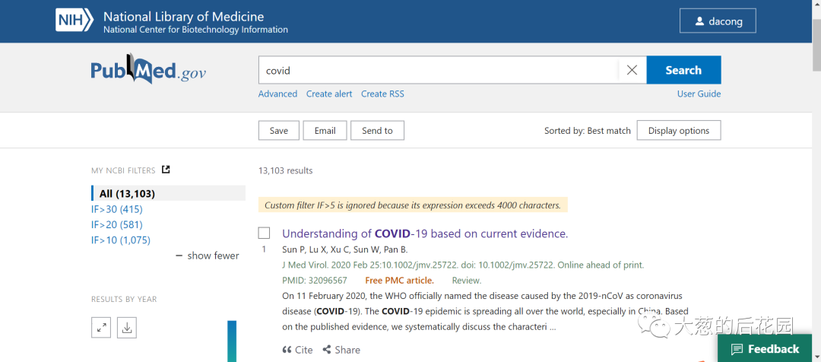Image resolution: width=821 pixels, height=362 pixels.
Task: Download the results by year data
Action: pos(127,328)
